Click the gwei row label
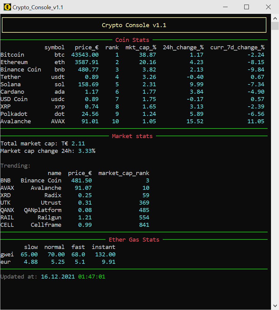The image size is (279, 310). pyautogui.click(x=7, y=255)
